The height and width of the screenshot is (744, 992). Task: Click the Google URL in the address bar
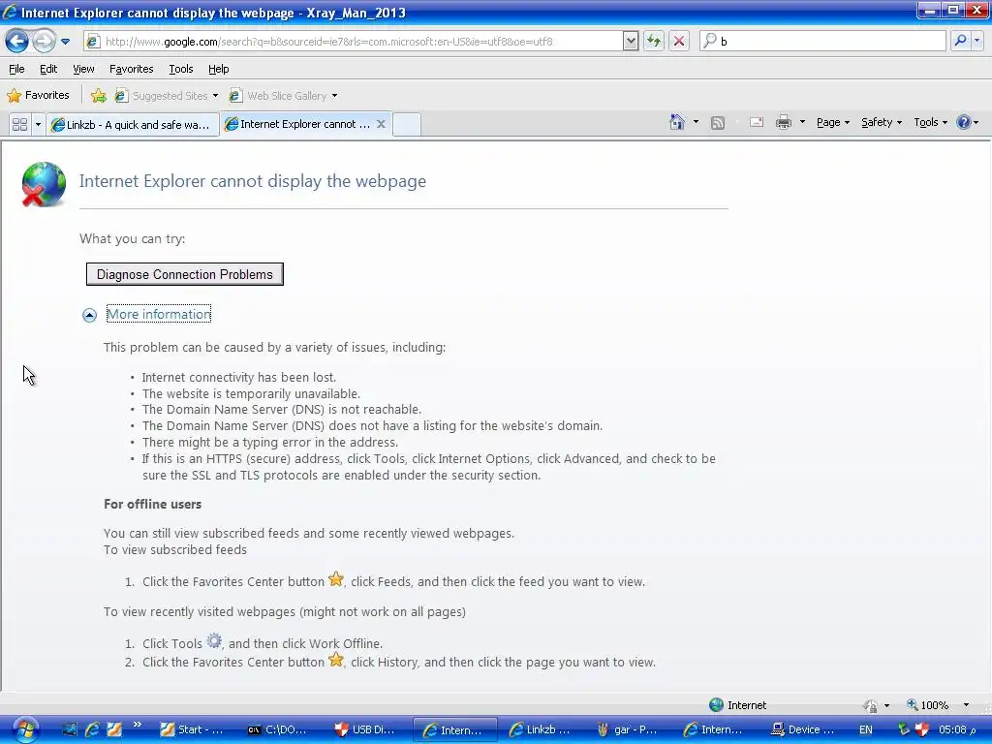(x=329, y=42)
